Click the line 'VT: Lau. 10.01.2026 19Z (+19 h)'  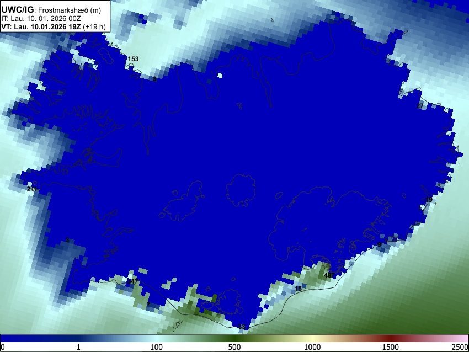pos(53,26)
